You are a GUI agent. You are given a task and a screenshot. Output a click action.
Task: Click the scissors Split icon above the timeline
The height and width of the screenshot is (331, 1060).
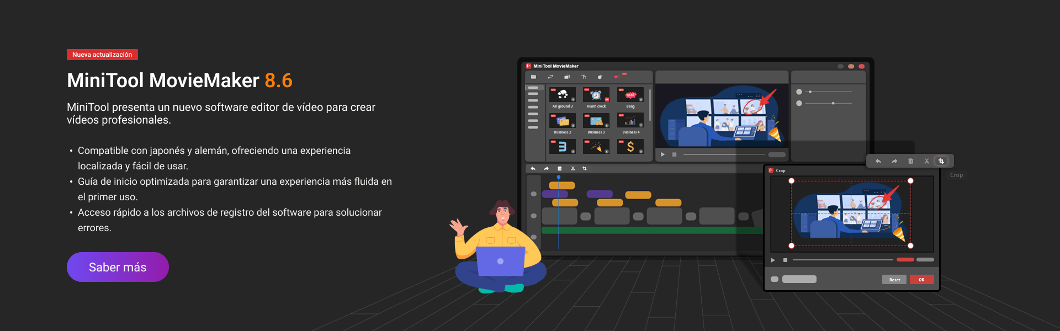573,168
